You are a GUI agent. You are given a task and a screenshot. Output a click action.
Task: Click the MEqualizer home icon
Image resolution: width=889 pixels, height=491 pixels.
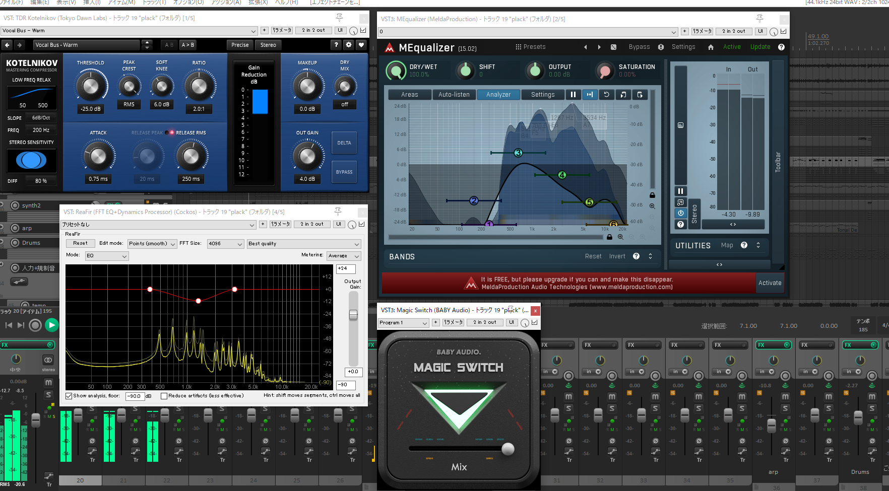(x=711, y=47)
